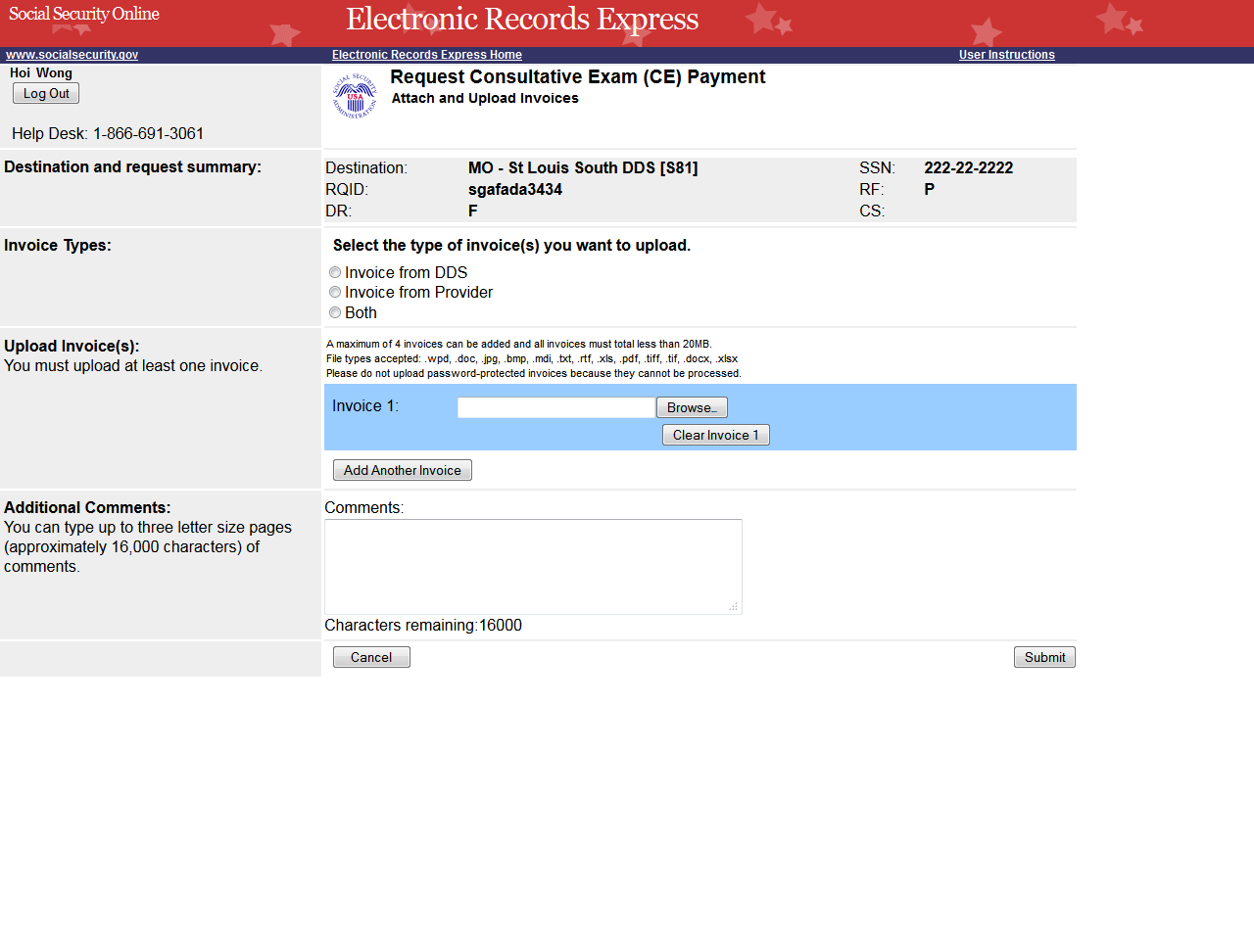Click the SSN value 222-22-2222
The height and width of the screenshot is (939, 1254).
point(968,168)
